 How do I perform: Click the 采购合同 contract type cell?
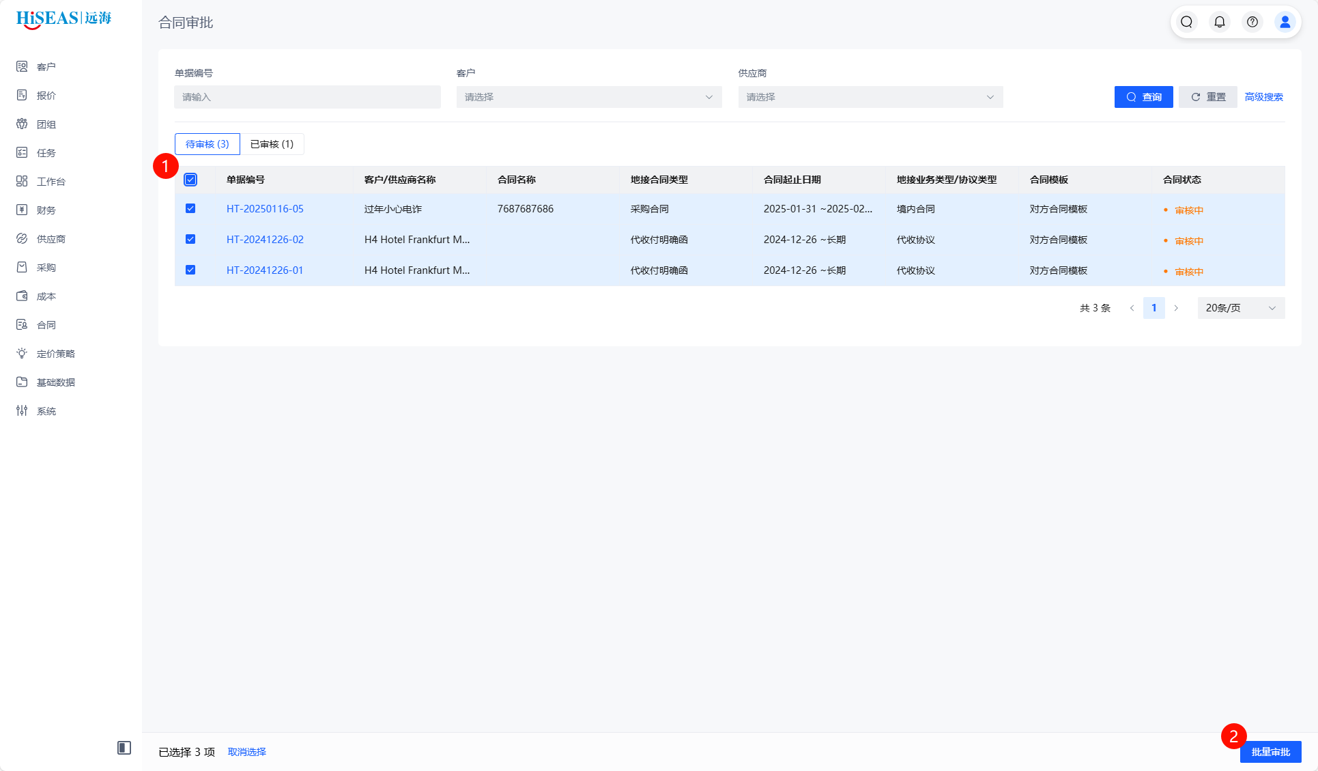click(x=650, y=209)
